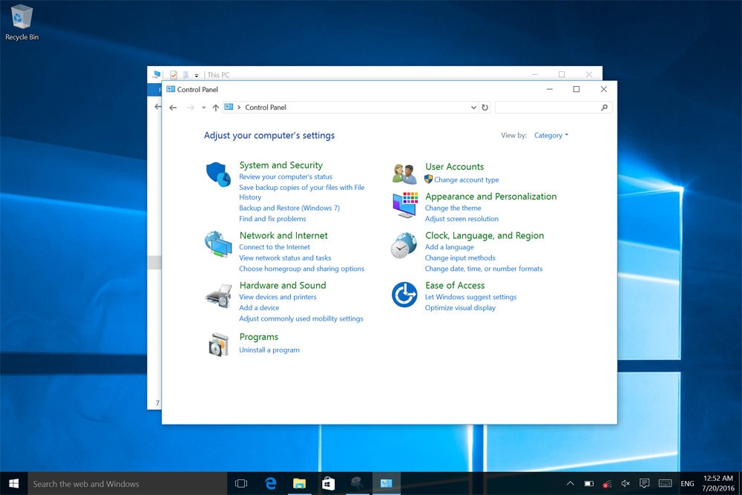
Task: Open the address bar history dropdown
Action: click(474, 108)
